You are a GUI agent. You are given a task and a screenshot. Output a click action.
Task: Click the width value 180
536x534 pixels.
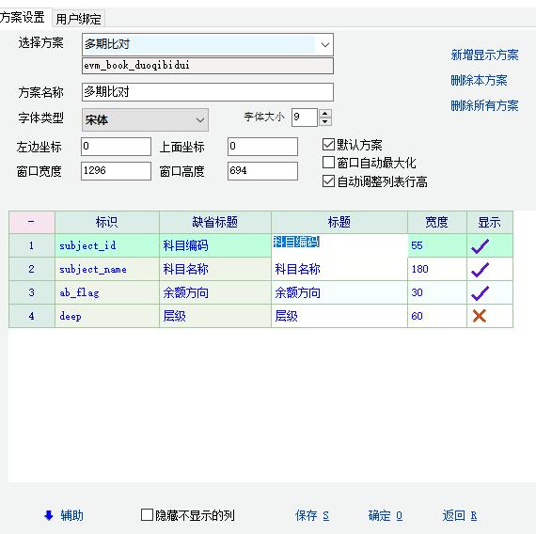437,269
